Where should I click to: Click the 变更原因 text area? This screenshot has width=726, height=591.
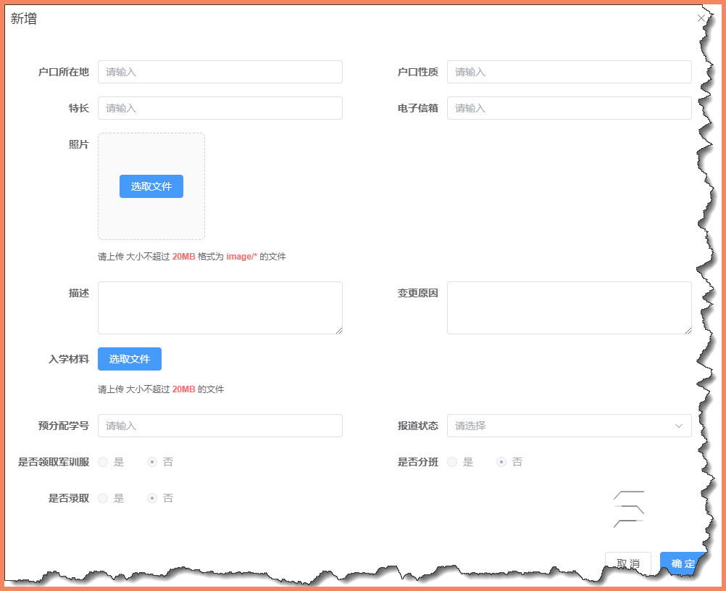pyautogui.click(x=569, y=307)
